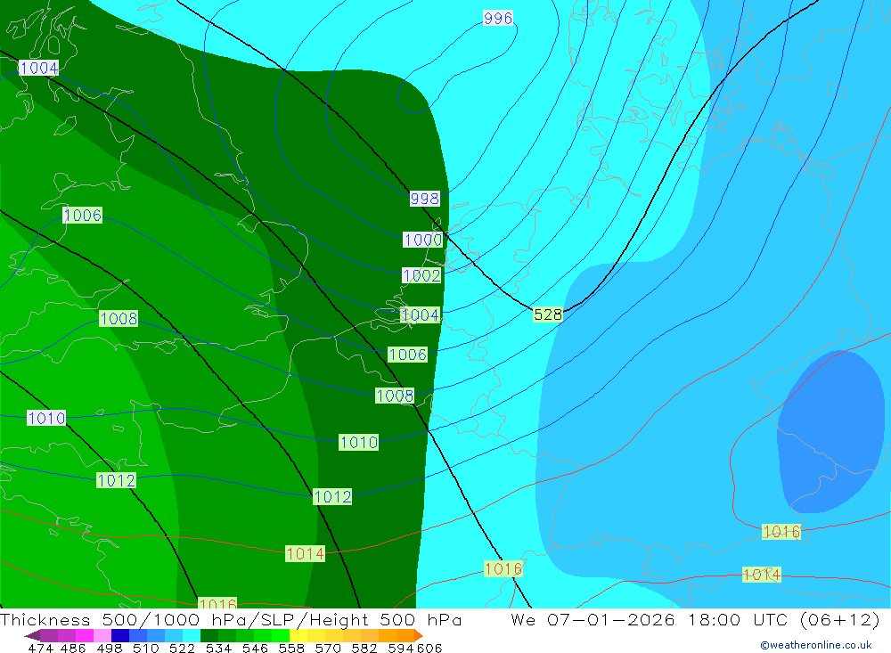Screen dimensions: 891x653
Task: Click the orange legend swatch at 594
Action: 405,635
